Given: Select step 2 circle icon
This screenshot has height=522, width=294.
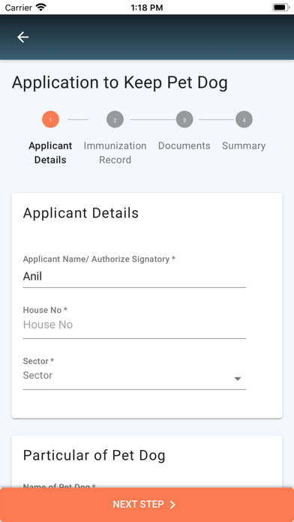Looking at the screenshot, I should [115, 119].
